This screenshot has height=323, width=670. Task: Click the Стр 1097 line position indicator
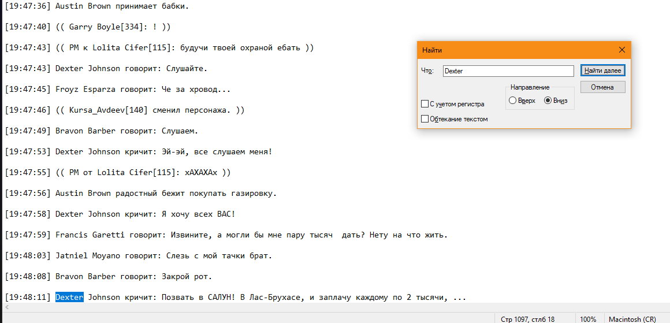(527, 319)
